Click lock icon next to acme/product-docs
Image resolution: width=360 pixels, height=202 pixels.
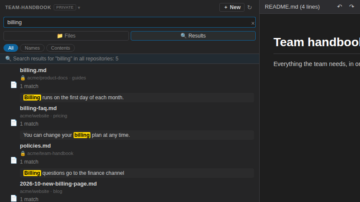point(23,78)
